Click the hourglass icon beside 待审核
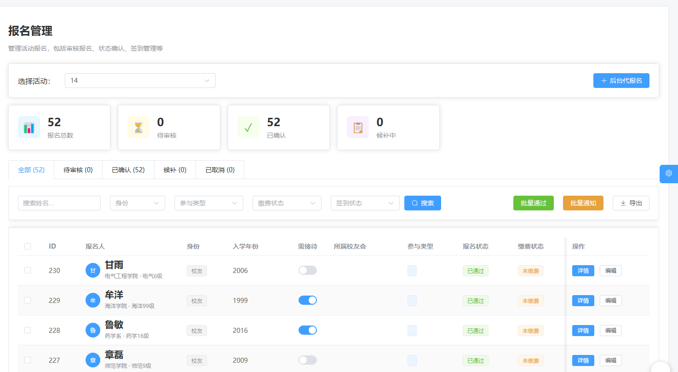Screen dimensions: 678x372 pos(138,128)
